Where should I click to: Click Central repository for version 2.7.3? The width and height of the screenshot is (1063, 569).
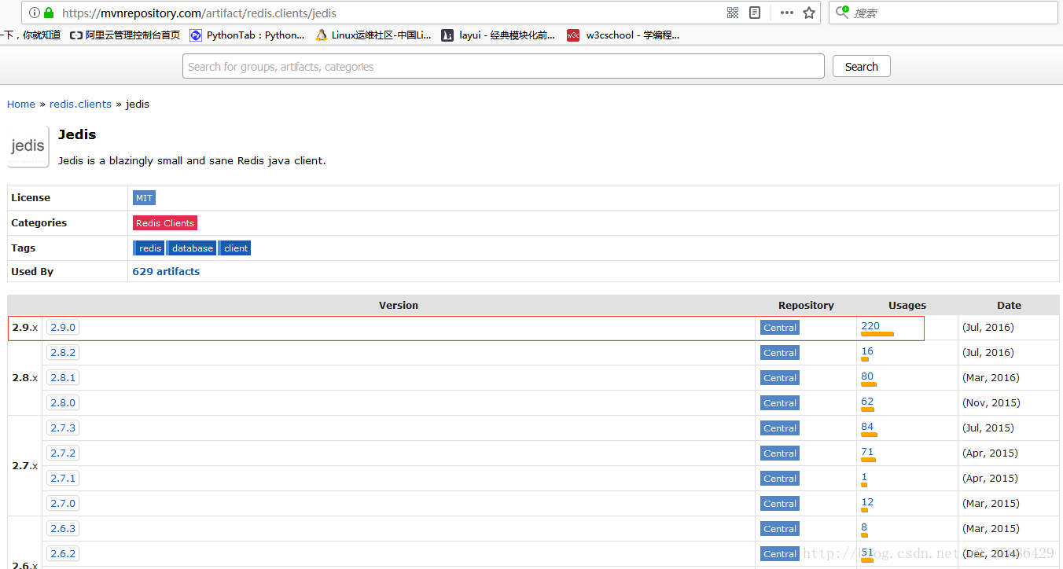click(x=780, y=428)
